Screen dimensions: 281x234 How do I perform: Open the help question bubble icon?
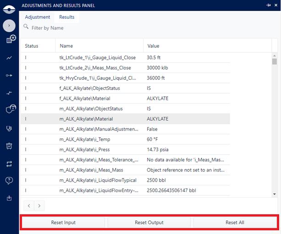pyautogui.click(x=9, y=181)
